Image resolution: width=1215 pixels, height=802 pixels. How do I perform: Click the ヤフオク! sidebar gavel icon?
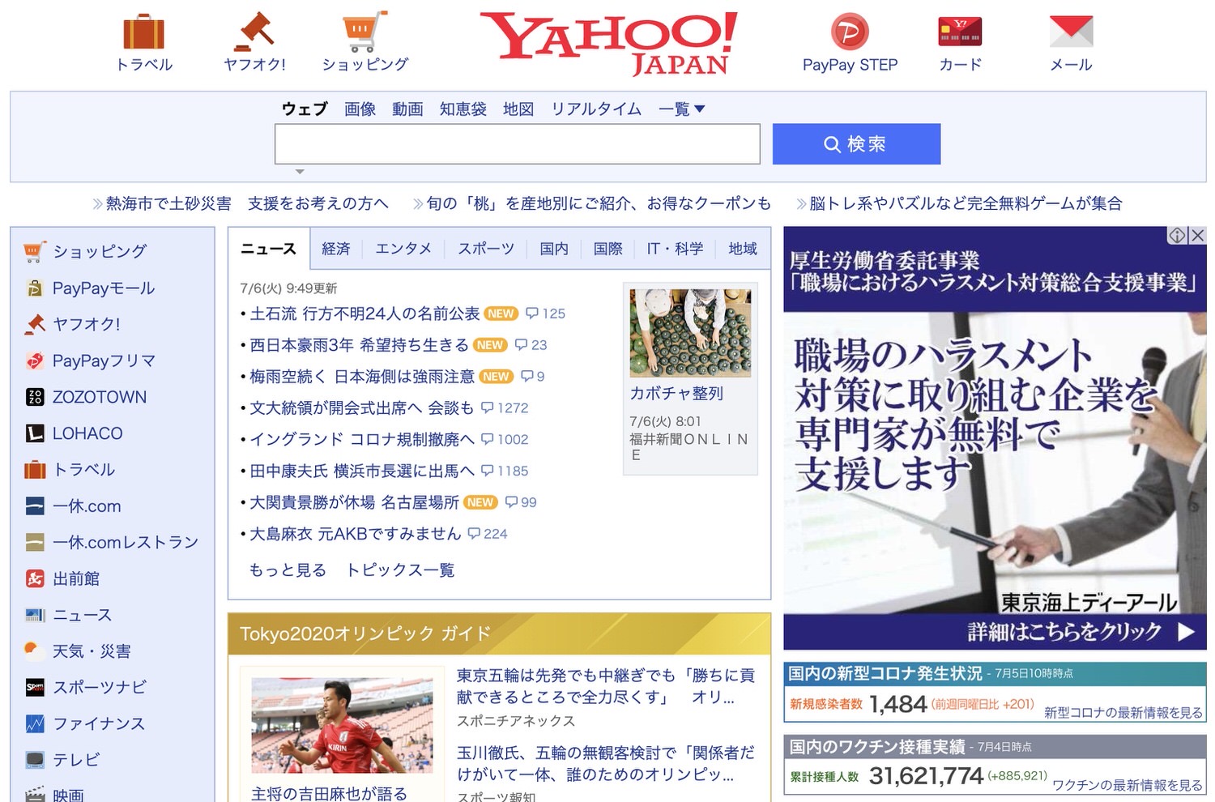pyautogui.click(x=34, y=324)
